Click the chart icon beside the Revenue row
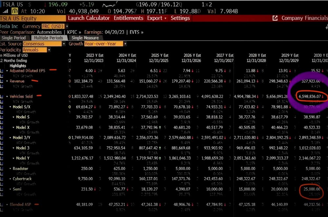 (2, 81)
